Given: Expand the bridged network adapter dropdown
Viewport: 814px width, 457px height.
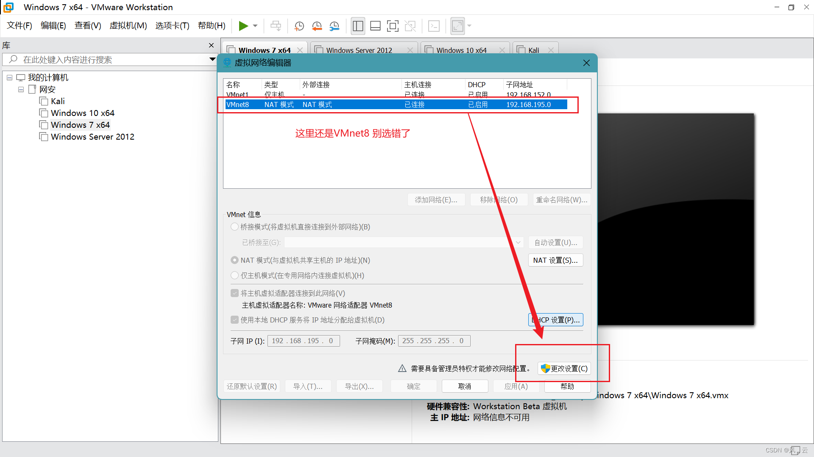Looking at the screenshot, I should (x=518, y=242).
